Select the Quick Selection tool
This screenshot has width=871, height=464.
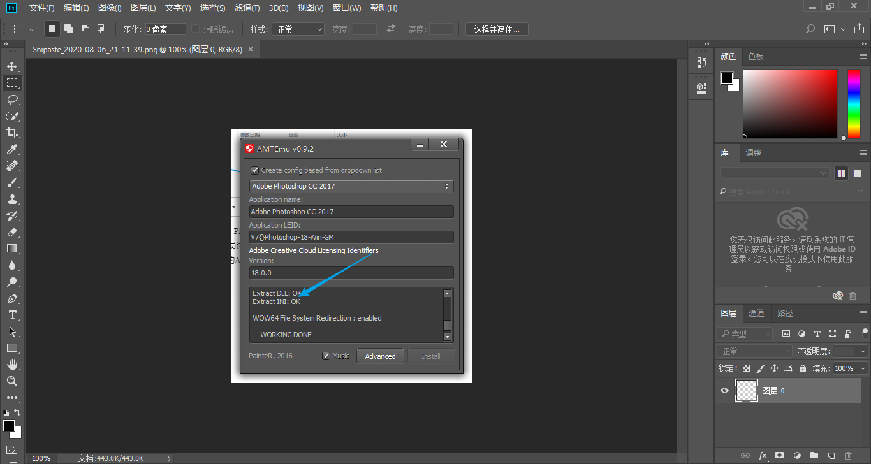click(x=12, y=116)
